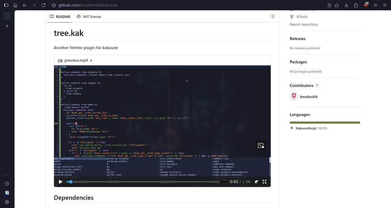391x208 pixels.
Task: Show more toolbar tools chevron
Action: tap(375, 5)
